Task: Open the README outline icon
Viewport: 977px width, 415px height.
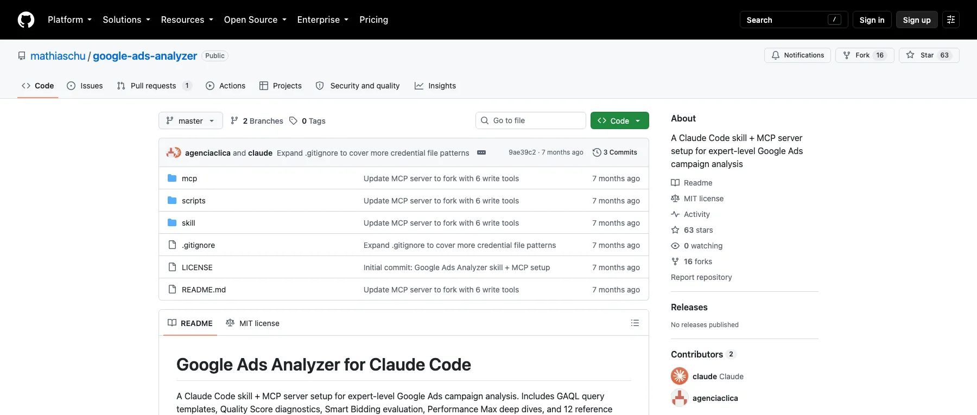Action: click(635, 323)
